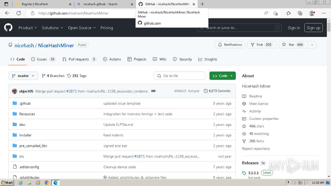Click the browser profile avatar
The width and height of the screenshot is (331, 186).
coord(312,13)
